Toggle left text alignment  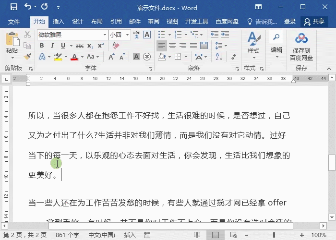click(x=162, y=46)
